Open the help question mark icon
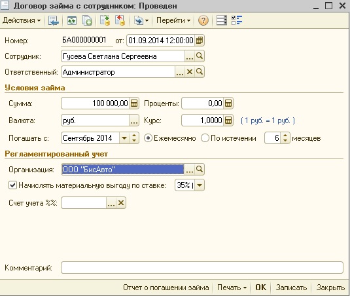Viewport: 350px width, 296px height. point(203,20)
